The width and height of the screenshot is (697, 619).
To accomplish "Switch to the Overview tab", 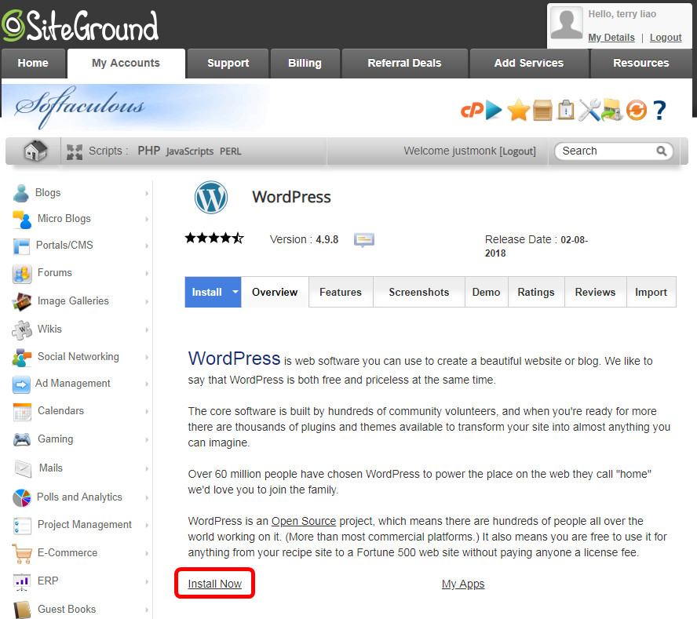I will [x=275, y=292].
